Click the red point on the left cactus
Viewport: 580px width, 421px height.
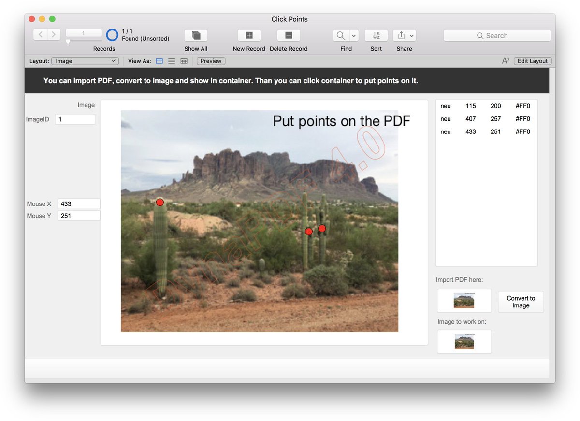(160, 202)
